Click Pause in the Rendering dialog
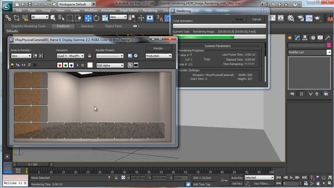Image resolution: width=334 pixels, height=188 pixels. point(239,19)
